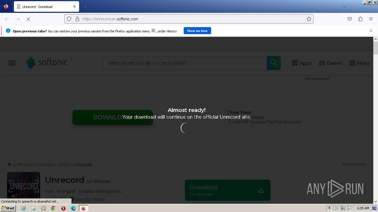Open the List all tabs dropdown
The image size is (378, 212).
(x=344, y=6)
